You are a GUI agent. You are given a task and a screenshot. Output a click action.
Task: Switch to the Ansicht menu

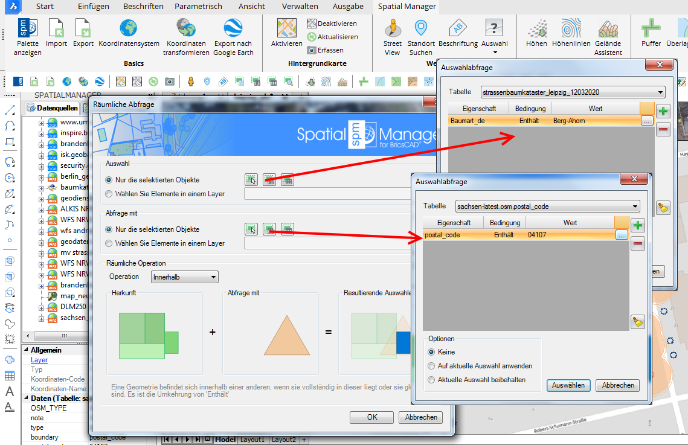pos(251,7)
